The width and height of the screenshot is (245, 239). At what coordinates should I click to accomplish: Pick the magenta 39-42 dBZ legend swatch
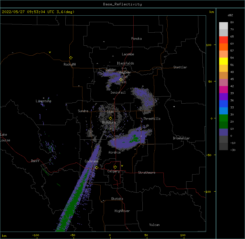click(223, 90)
